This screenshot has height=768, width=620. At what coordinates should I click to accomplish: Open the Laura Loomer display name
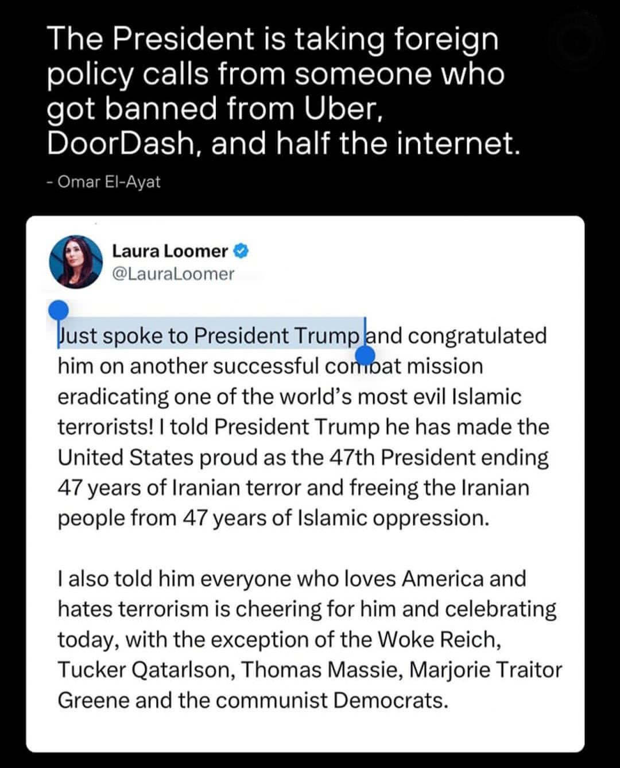point(169,251)
